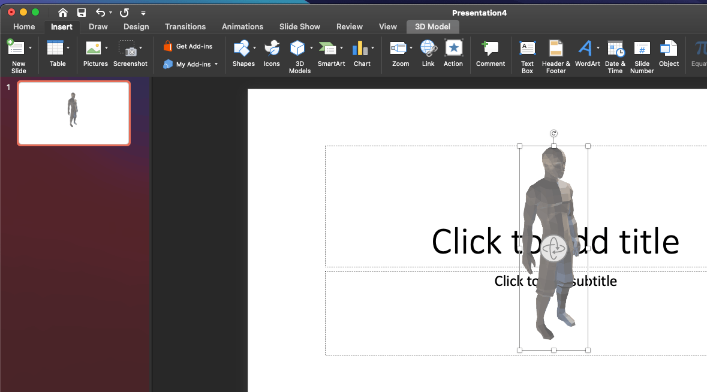Open My Add-ins
The height and width of the screenshot is (392, 707).
[186, 64]
